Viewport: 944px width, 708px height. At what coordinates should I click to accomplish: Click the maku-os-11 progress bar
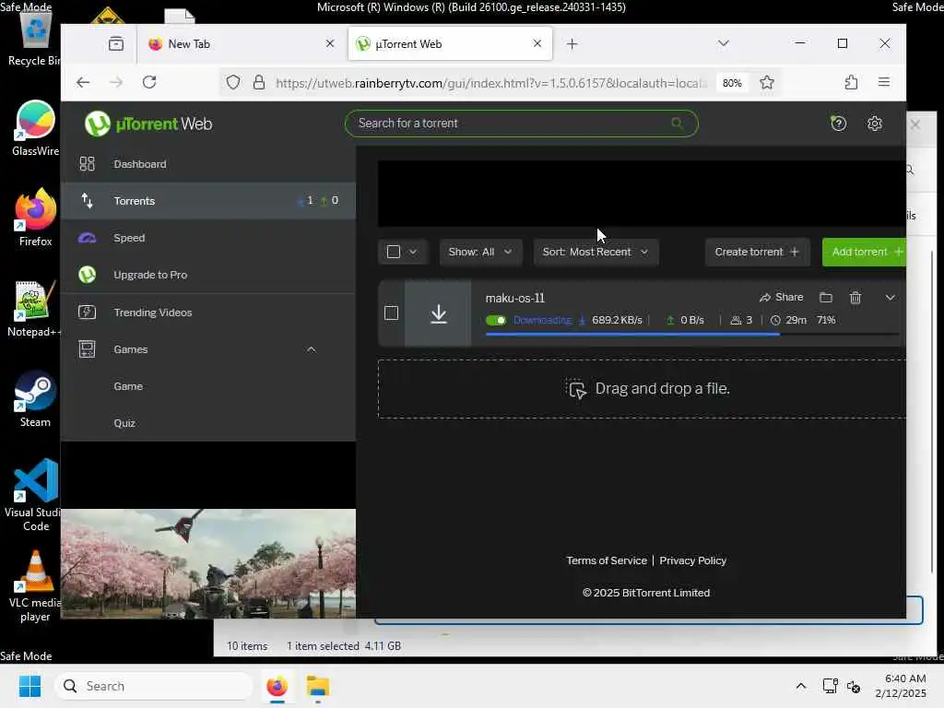point(692,334)
